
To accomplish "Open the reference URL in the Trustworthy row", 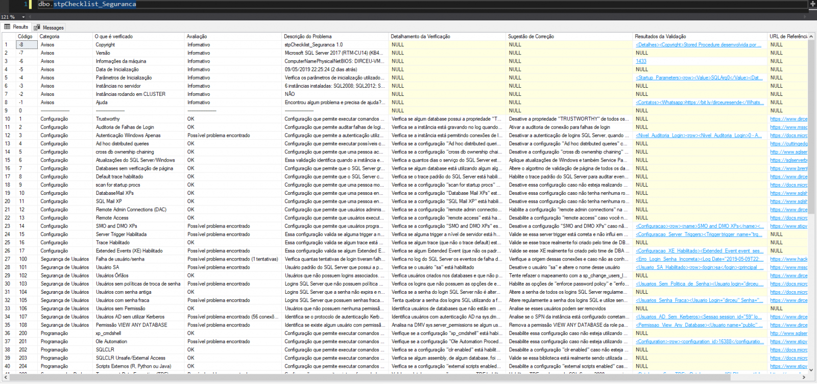I will pos(789,119).
